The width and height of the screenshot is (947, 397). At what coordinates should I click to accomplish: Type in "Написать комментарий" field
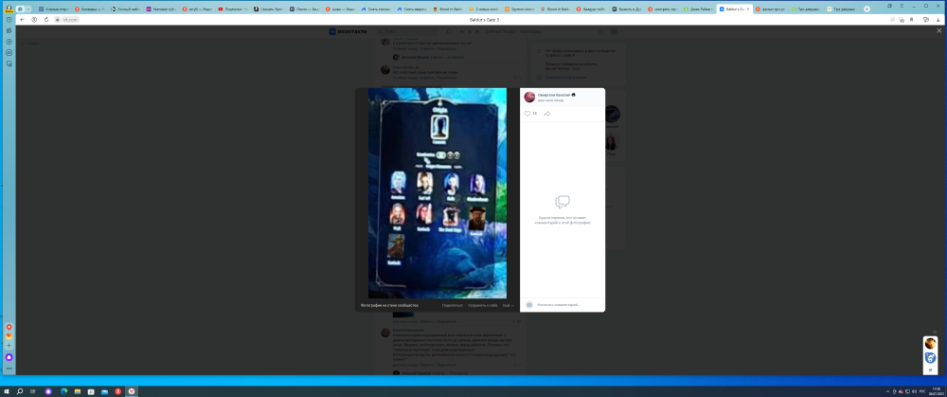tap(563, 305)
